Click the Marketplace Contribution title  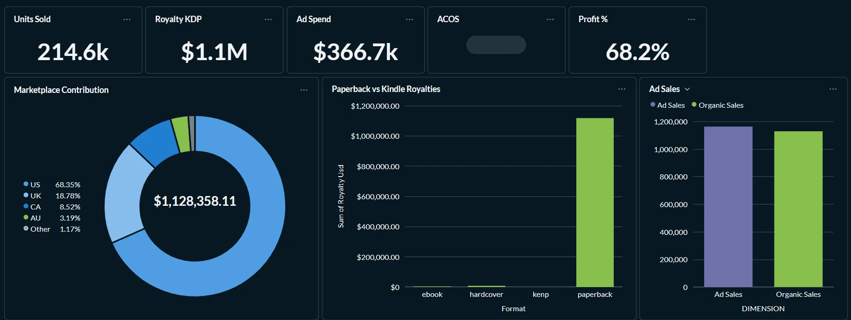(61, 90)
